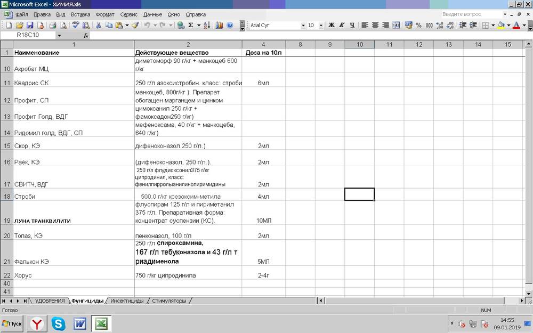533x333 pixels.
Task: Open the Font Color dropdown arrow
Action: click(524, 25)
